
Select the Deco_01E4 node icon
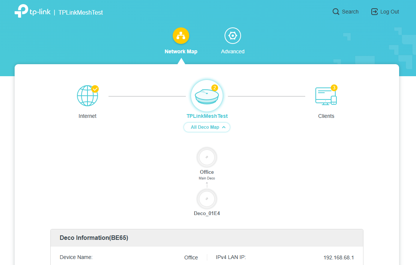tap(207, 199)
